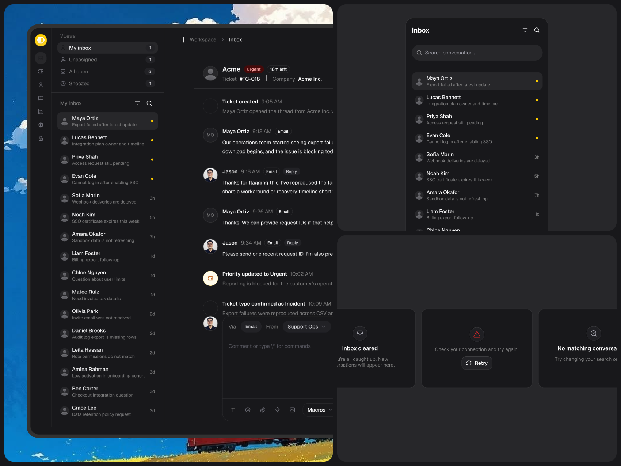
Task: Open the automation gear icon in left rail
Action: tap(41, 125)
